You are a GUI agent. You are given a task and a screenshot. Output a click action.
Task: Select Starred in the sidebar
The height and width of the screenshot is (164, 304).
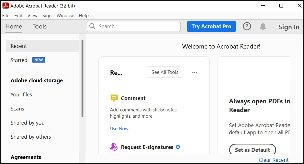click(19, 60)
